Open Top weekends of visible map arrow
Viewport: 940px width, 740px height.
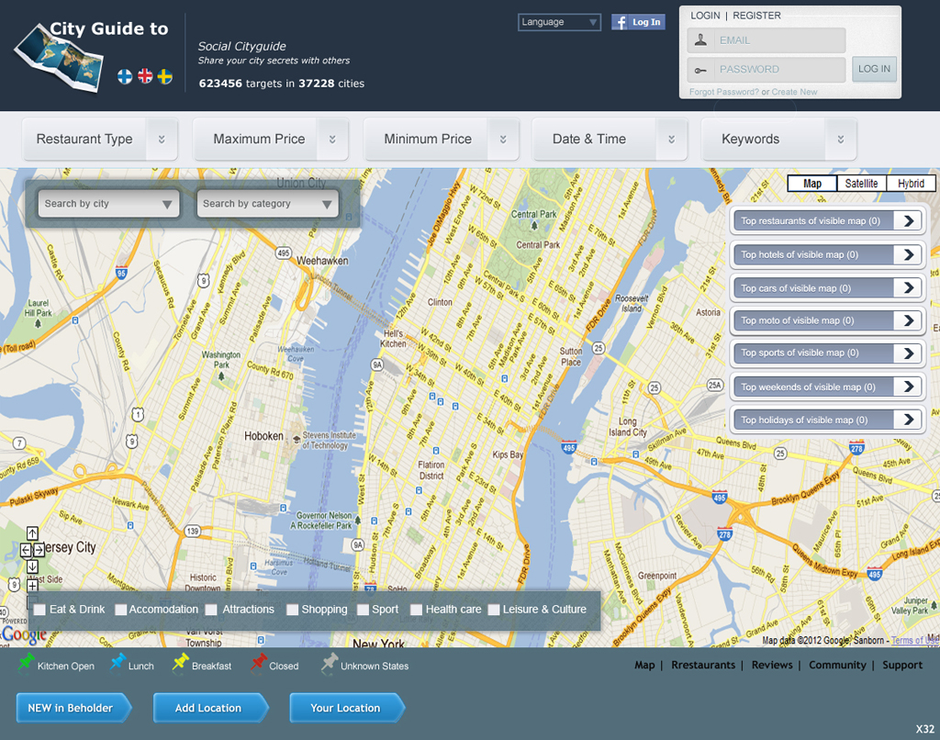[908, 387]
